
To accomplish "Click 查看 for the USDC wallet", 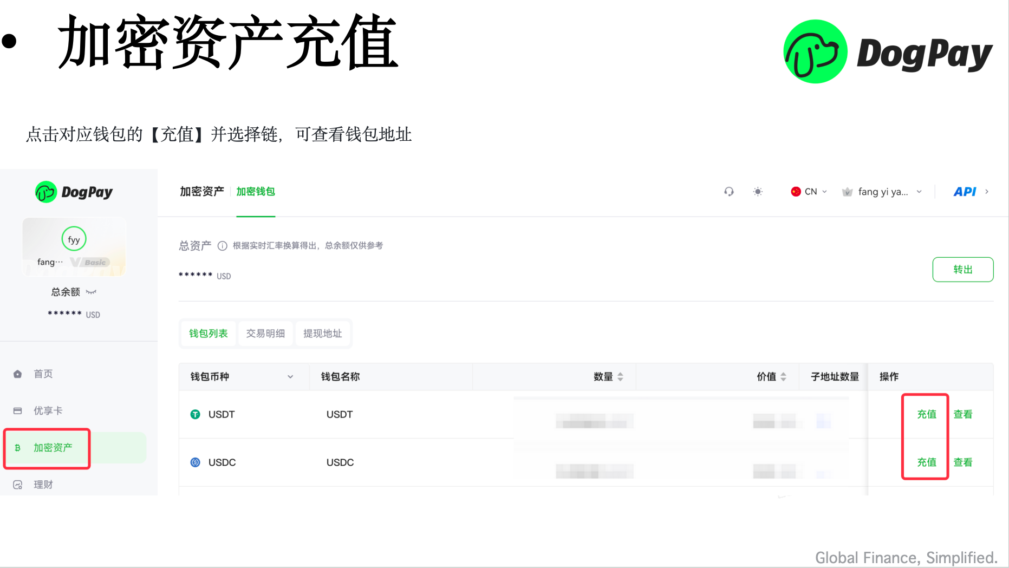I will click(963, 462).
